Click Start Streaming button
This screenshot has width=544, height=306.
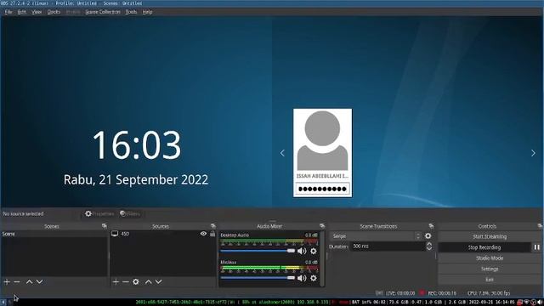point(490,236)
